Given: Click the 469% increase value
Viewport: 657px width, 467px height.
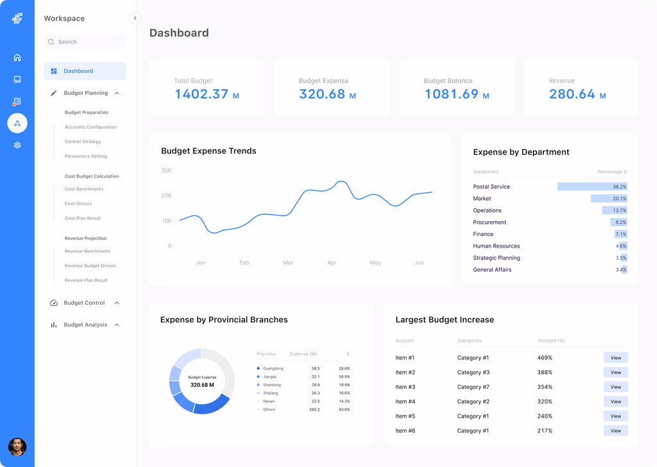Looking at the screenshot, I should (545, 358).
